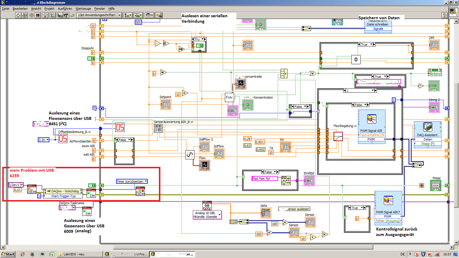Click the Step Into toolbar icon
Image resolution: width=459 pixels, height=258 pixels.
60,15
